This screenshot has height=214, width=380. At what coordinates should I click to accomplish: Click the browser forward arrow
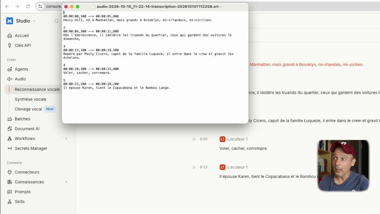click(17, 6)
